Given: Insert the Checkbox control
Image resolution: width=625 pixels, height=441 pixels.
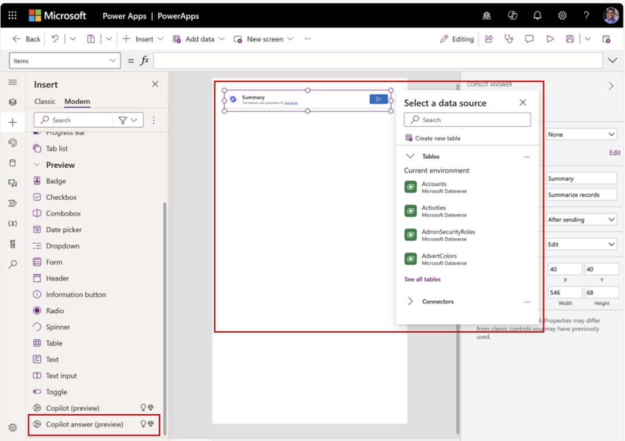Looking at the screenshot, I should (x=61, y=197).
